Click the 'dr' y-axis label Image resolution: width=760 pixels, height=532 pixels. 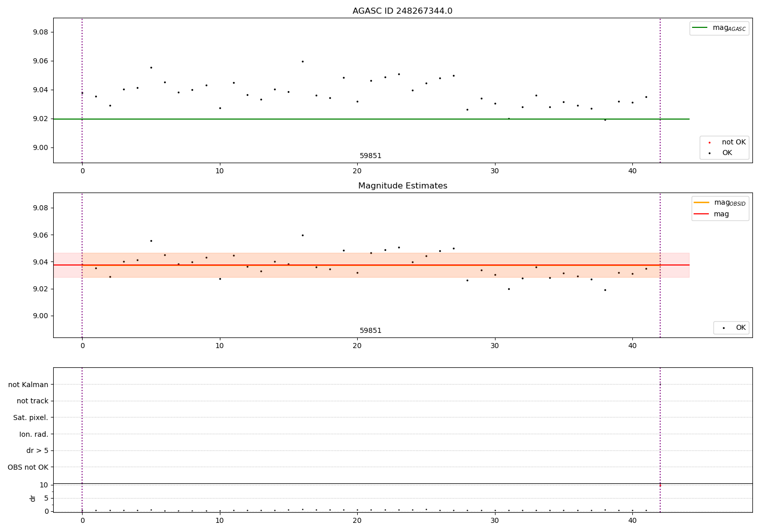coord(33,498)
